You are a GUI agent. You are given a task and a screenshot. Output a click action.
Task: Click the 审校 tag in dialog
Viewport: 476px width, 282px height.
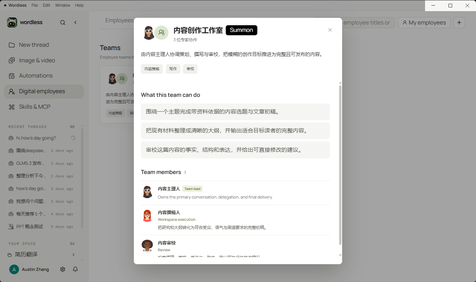(x=190, y=69)
